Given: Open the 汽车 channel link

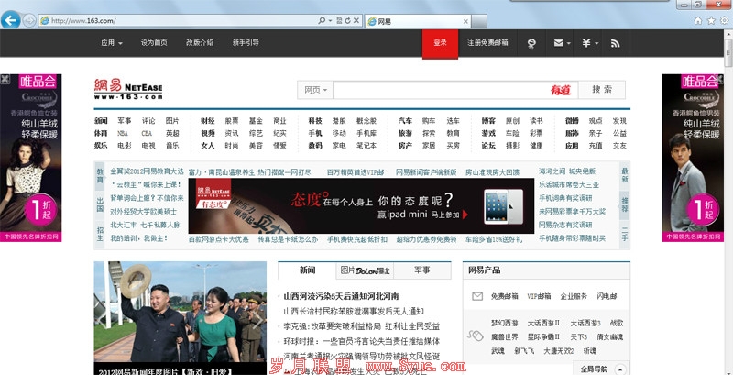Looking at the screenshot, I should click(405, 121).
